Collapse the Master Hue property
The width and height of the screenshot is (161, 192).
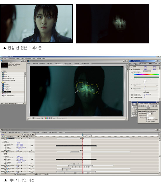pos(131,79)
